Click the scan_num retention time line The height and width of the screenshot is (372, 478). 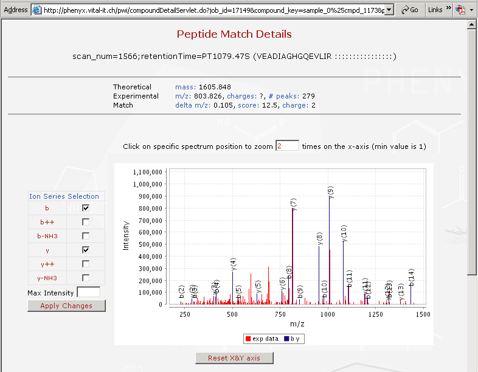click(x=234, y=57)
